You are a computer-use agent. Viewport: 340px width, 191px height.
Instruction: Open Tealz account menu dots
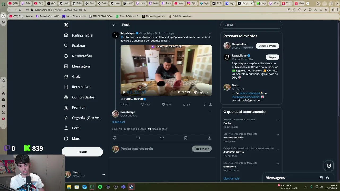pyautogui.click(x=104, y=174)
